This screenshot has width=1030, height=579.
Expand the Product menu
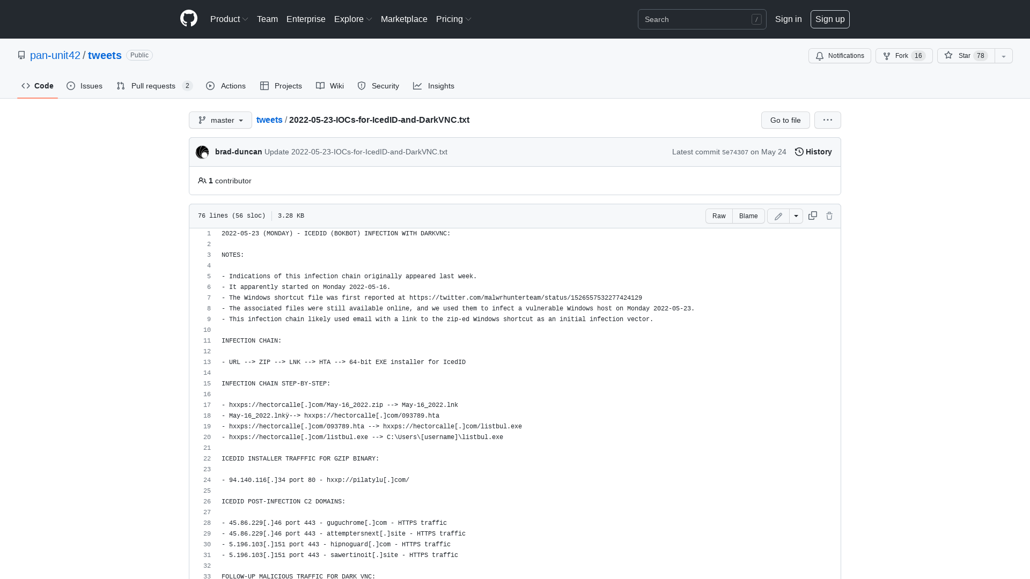pos(229,19)
